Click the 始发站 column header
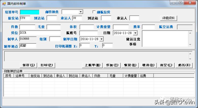198x108 pixels. tap(36, 76)
